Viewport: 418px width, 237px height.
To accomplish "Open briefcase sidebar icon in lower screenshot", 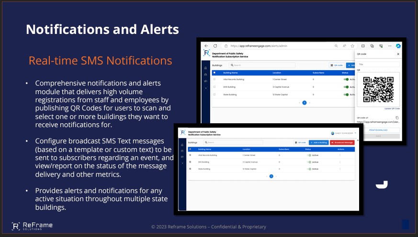I will click(x=182, y=151).
